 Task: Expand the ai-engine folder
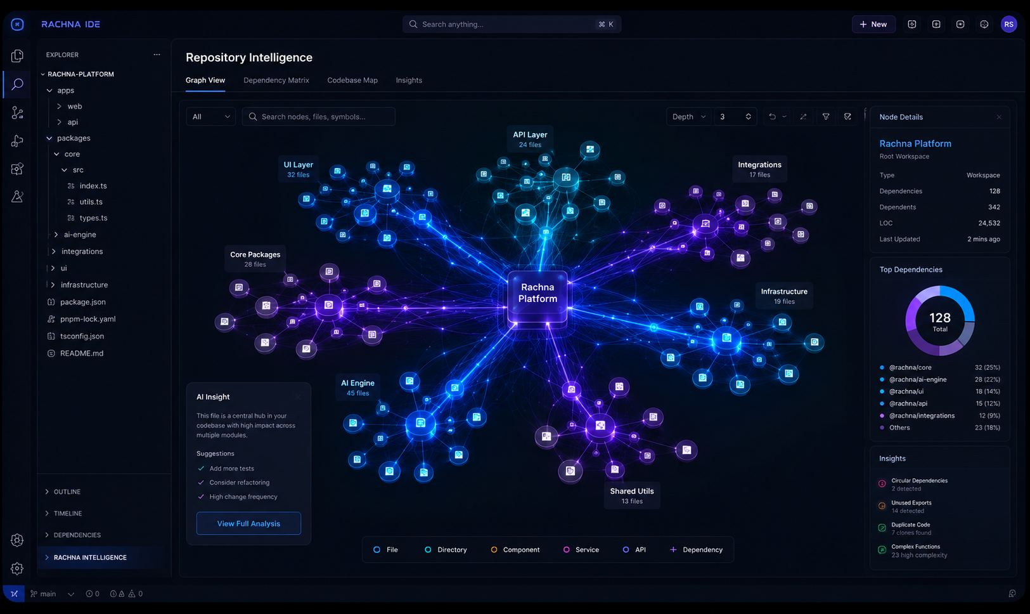(x=56, y=235)
